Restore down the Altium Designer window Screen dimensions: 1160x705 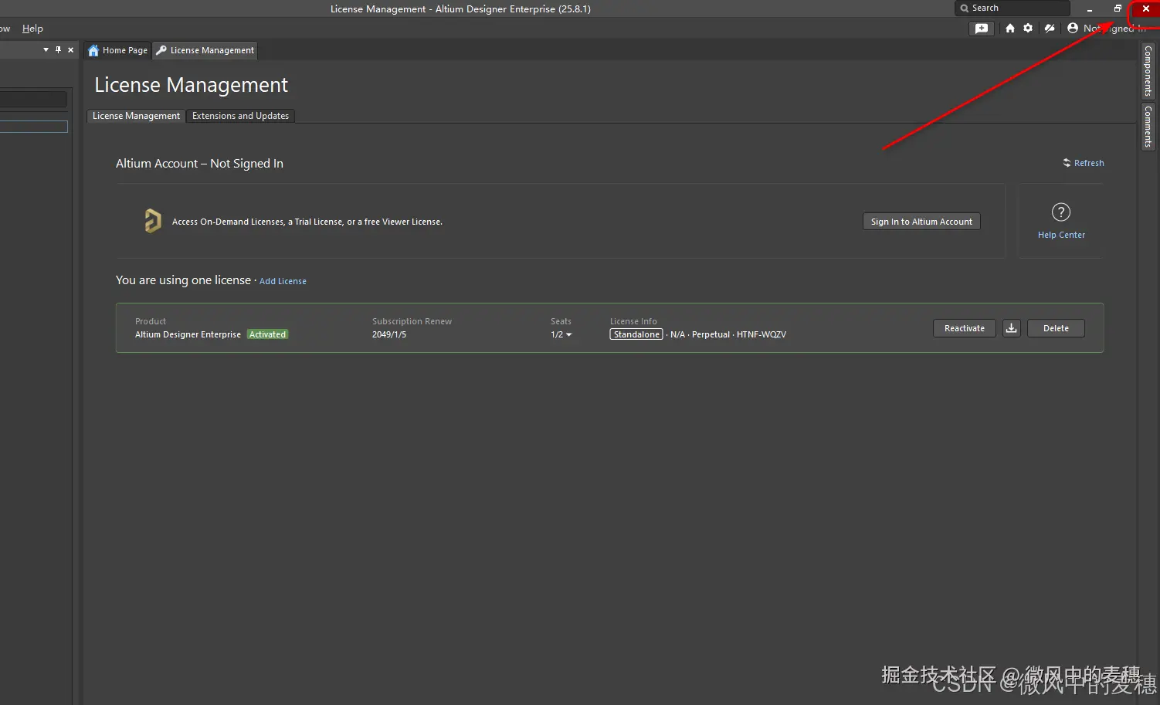click(x=1118, y=8)
